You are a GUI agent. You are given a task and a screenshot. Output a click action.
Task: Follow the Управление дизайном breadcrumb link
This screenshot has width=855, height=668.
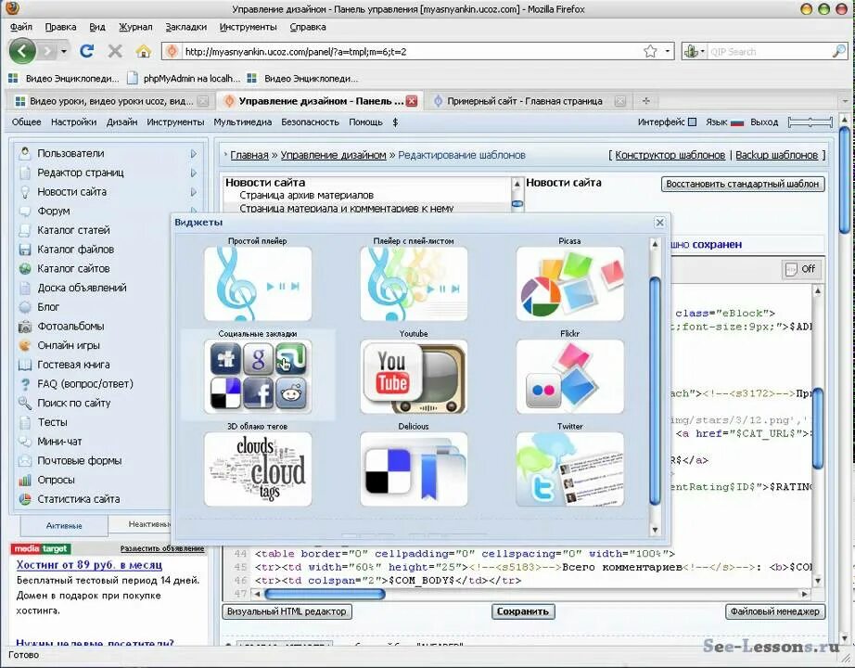[x=333, y=155]
